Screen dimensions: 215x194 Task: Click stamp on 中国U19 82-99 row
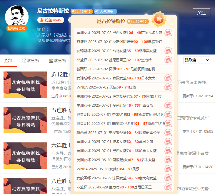[168, 115]
